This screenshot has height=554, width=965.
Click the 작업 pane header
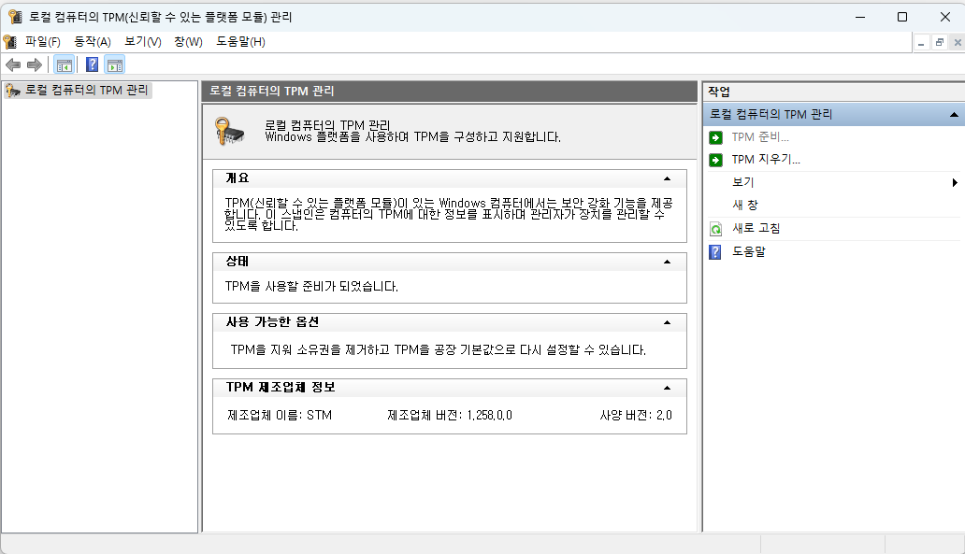click(834, 92)
